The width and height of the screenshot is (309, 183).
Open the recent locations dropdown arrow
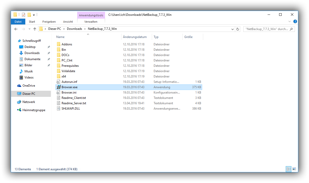point(30,29)
